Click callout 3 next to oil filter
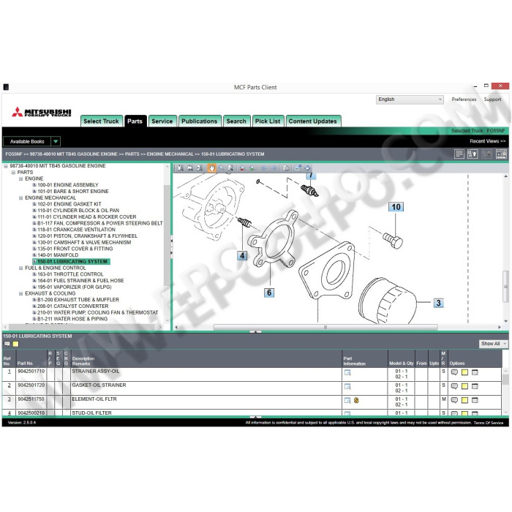 [x=439, y=303]
